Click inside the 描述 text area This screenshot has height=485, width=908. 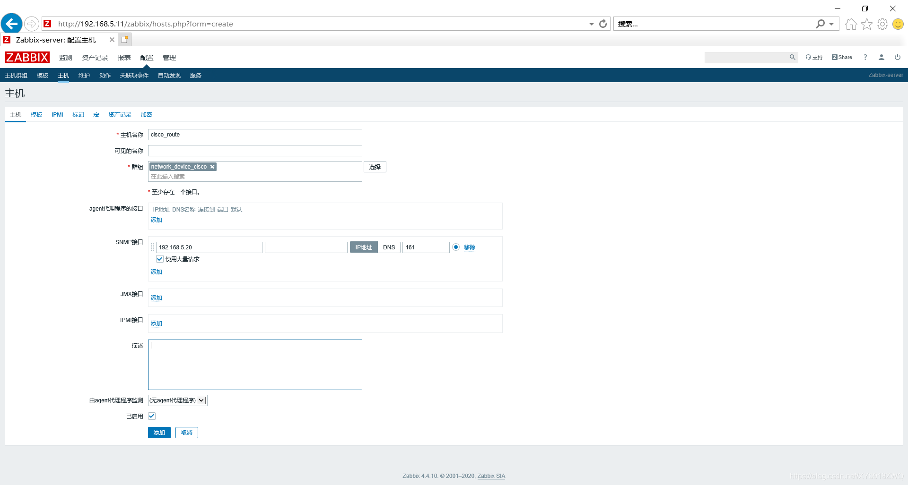(255, 365)
